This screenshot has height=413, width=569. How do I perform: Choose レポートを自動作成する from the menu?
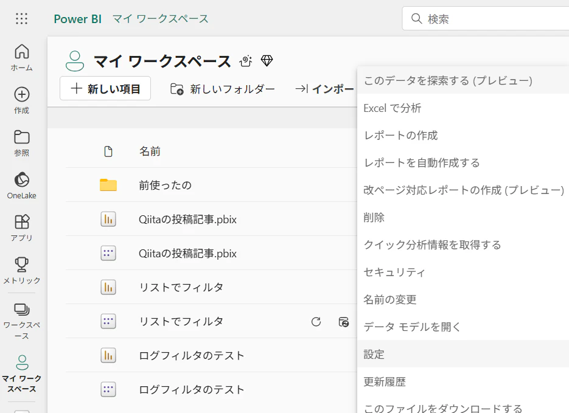tap(463, 163)
